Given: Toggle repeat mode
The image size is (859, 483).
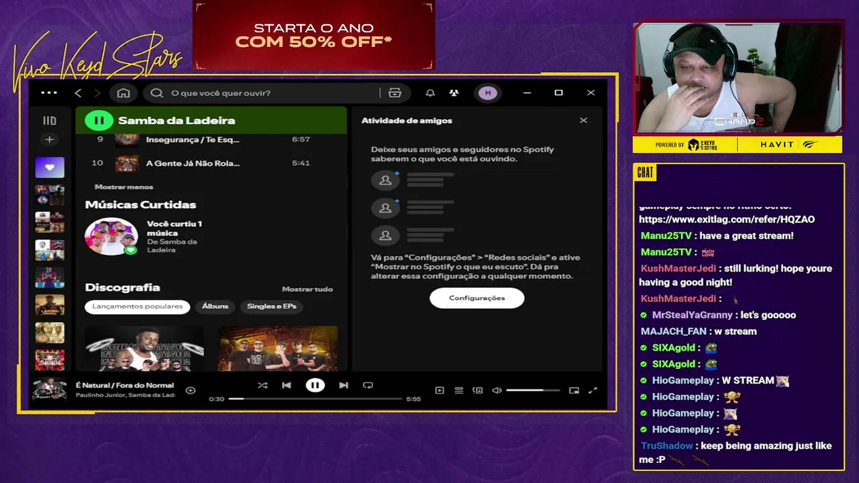Looking at the screenshot, I should click(x=368, y=385).
